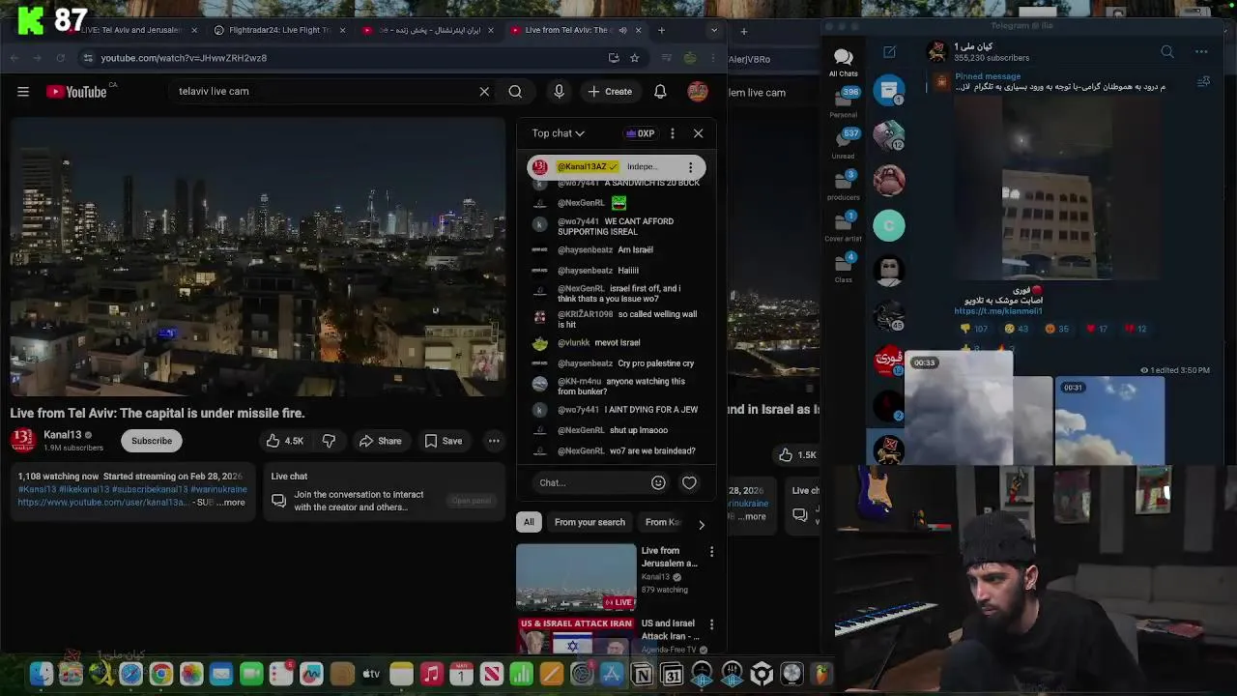Image resolution: width=1237 pixels, height=696 pixels.
Task: Open the YouTube guide hamburger menu
Action: (x=23, y=92)
